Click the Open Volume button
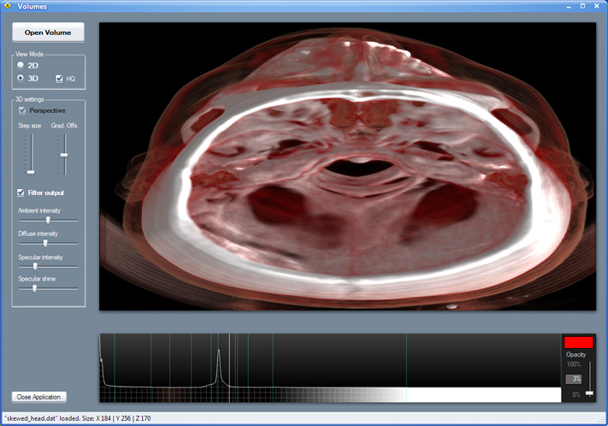Screen dimensions: 608x426 [48, 33]
